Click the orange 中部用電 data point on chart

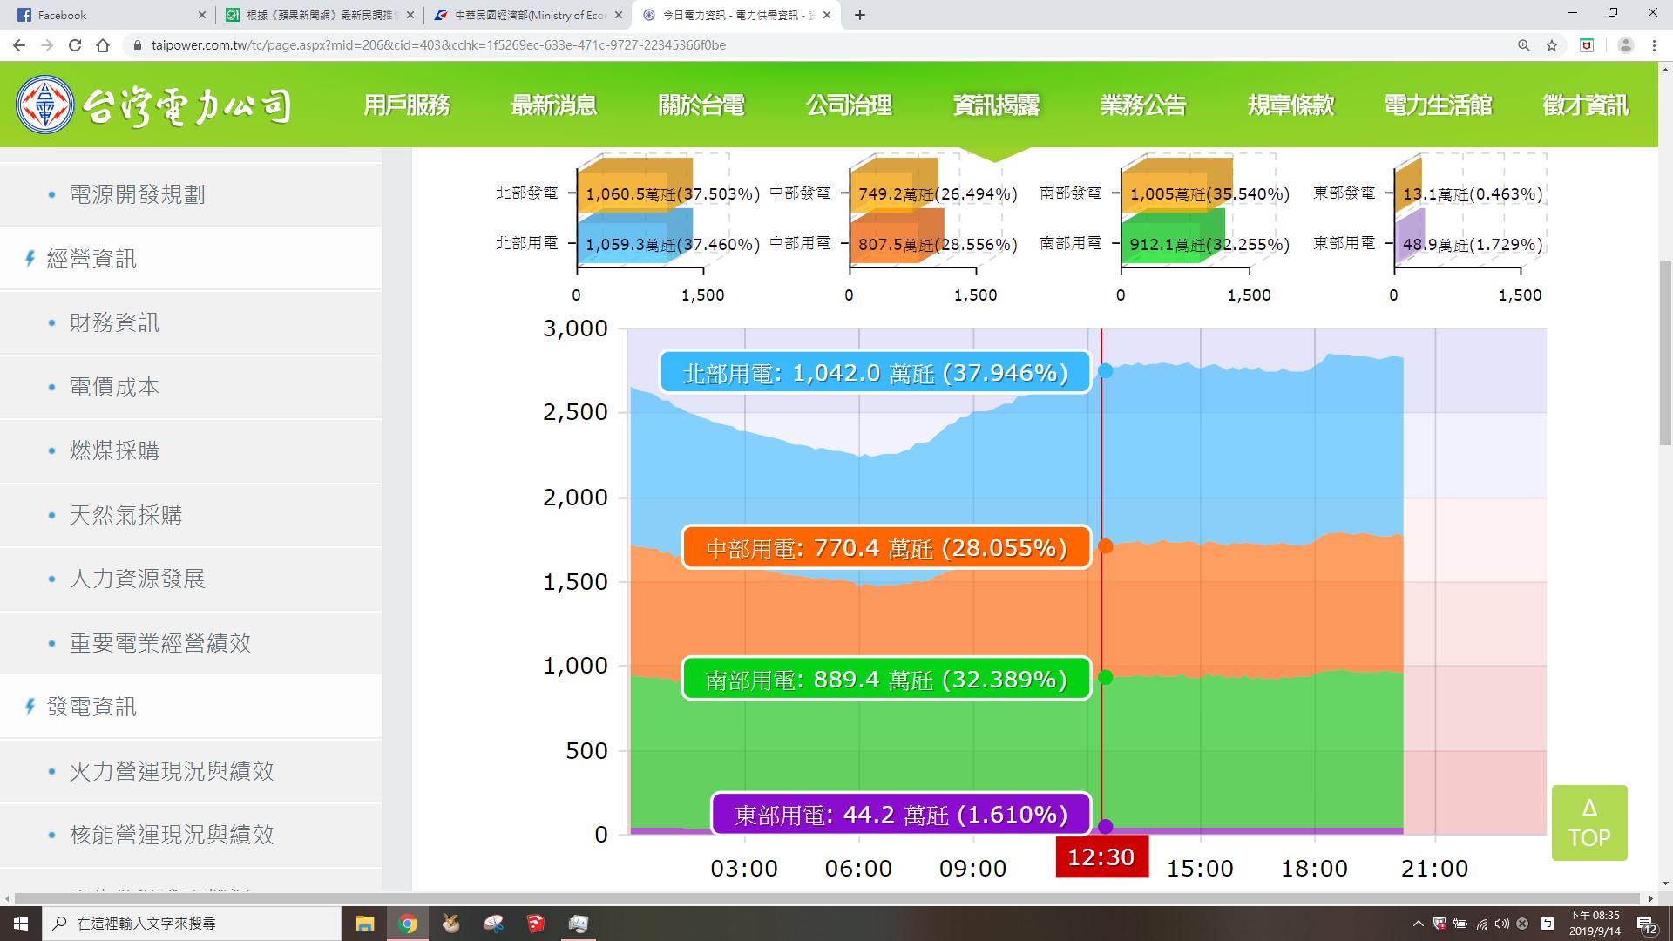coord(1105,546)
